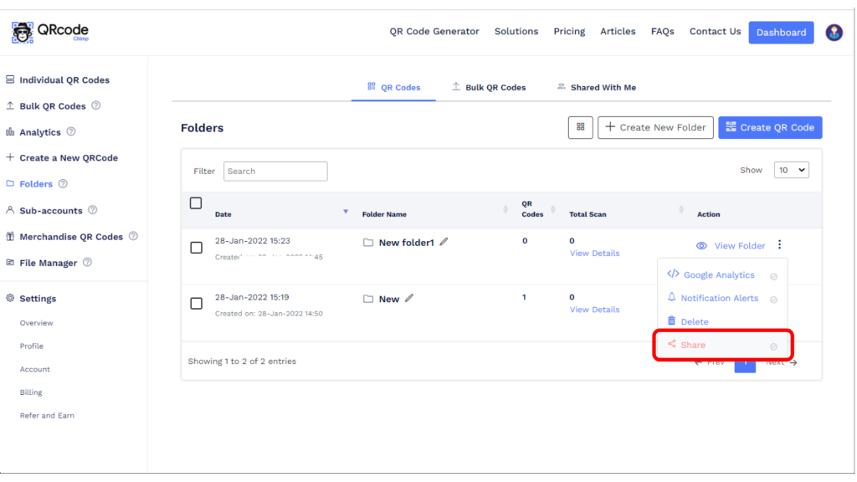Screen dimensions: 857x482
Task: Select Notification Alerts from the menu
Action: tap(719, 298)
